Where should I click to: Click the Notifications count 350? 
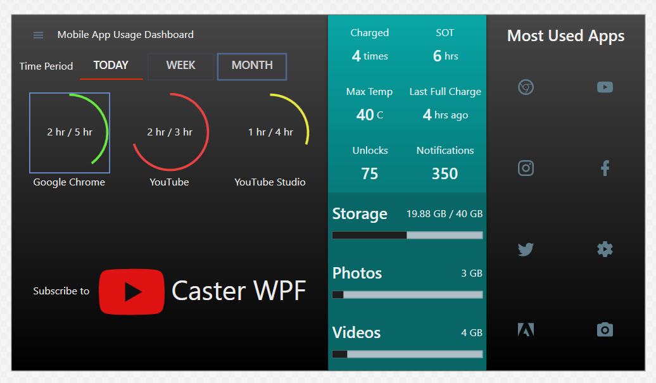[445, 173]
